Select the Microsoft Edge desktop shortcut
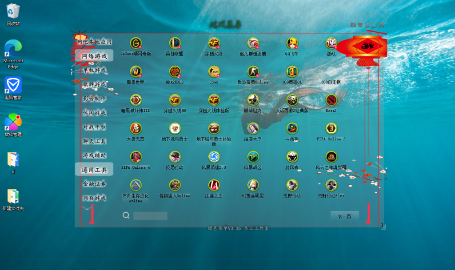 pos(13,54)
